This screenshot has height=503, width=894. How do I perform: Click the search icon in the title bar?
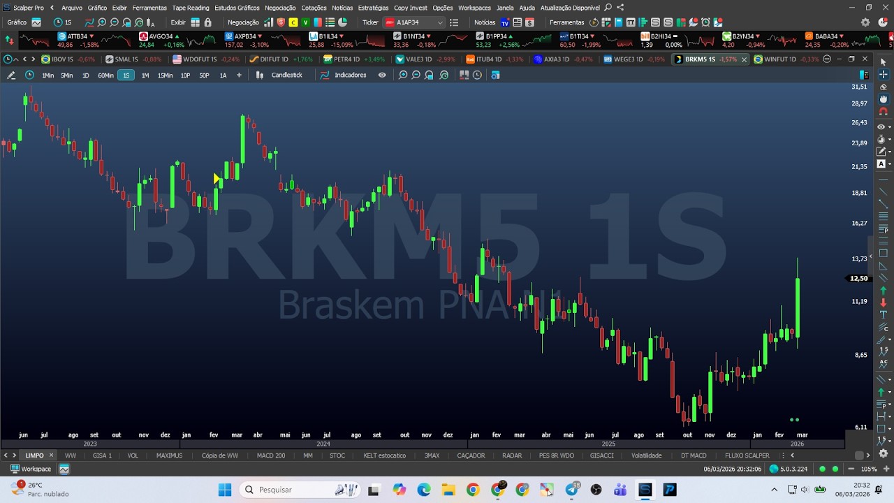608,8
